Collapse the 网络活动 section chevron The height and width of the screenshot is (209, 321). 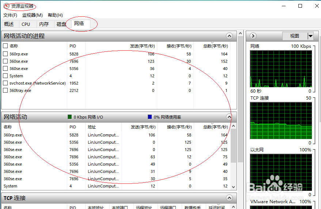click(x=229, y=117)
